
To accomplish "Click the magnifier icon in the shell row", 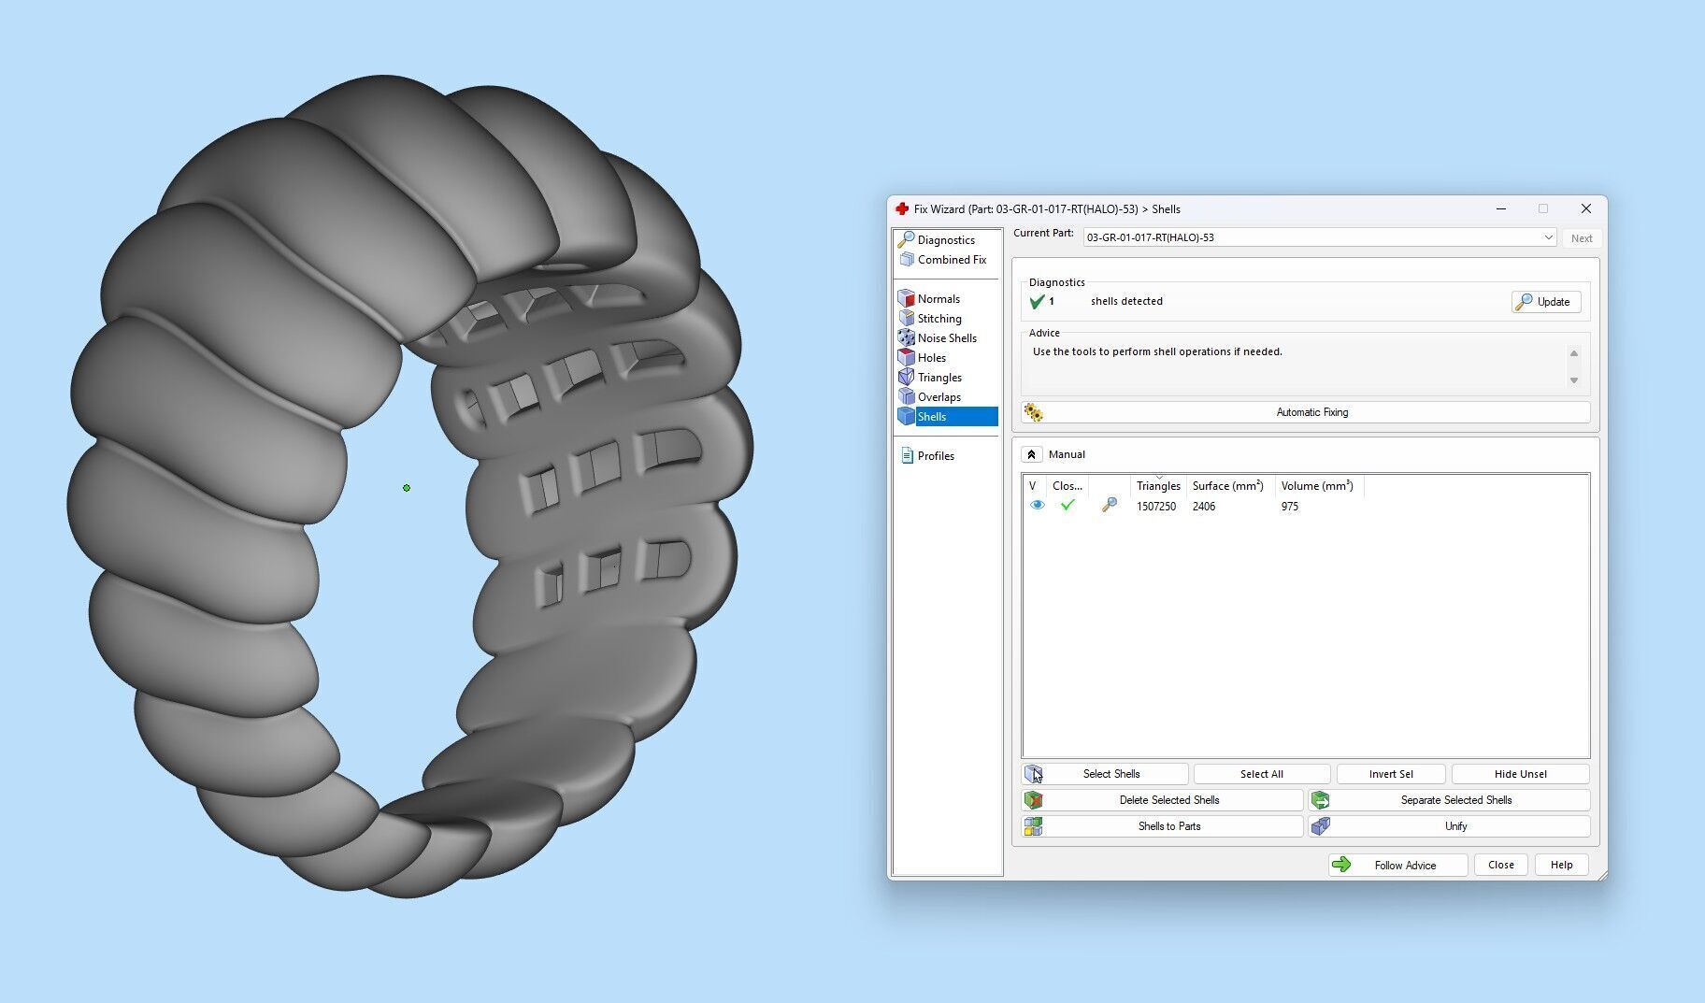I will coord(1109,506).
